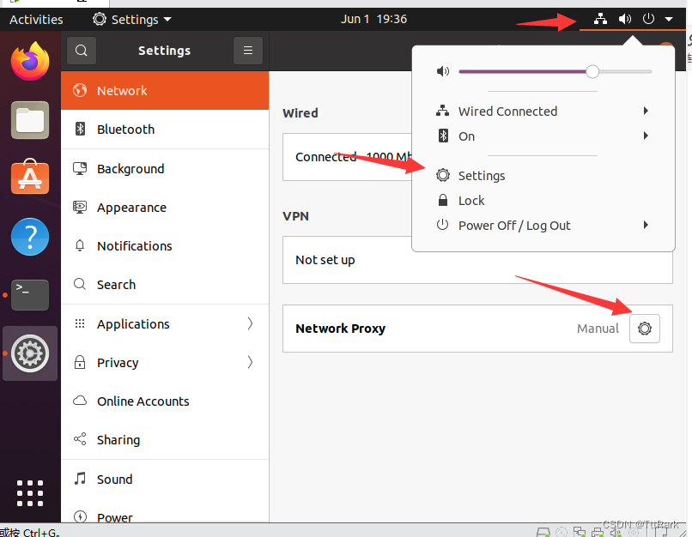692x537 pixels.
Task: Select Bluetooth in the sidebar
Action: tap(165, 130)
